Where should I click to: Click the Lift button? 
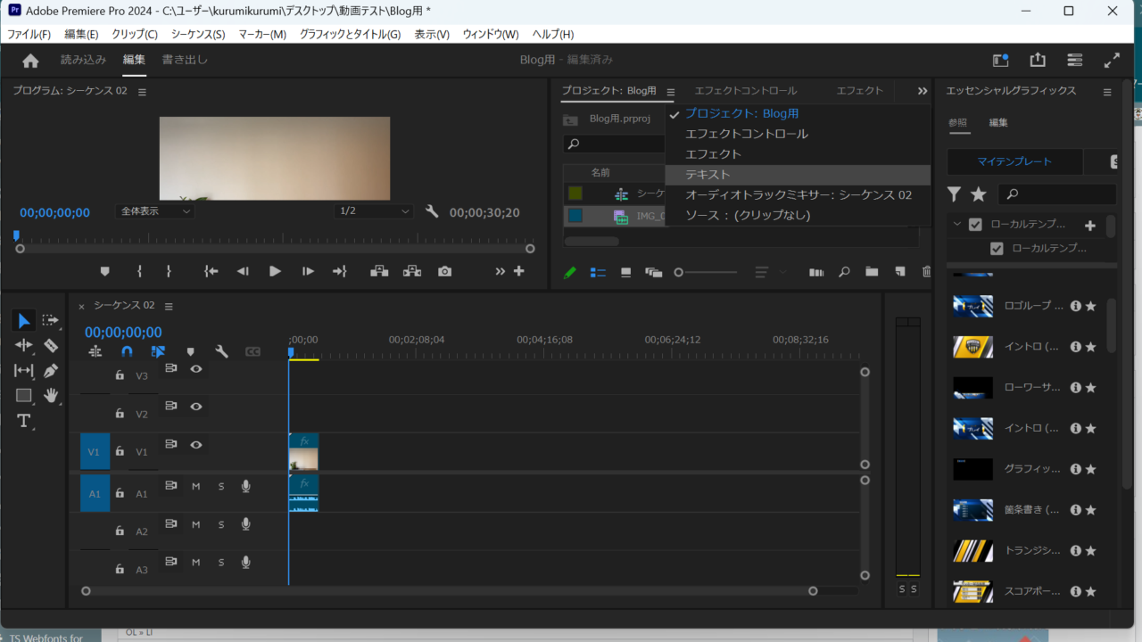pyautogui.click(x=379, y=271)
